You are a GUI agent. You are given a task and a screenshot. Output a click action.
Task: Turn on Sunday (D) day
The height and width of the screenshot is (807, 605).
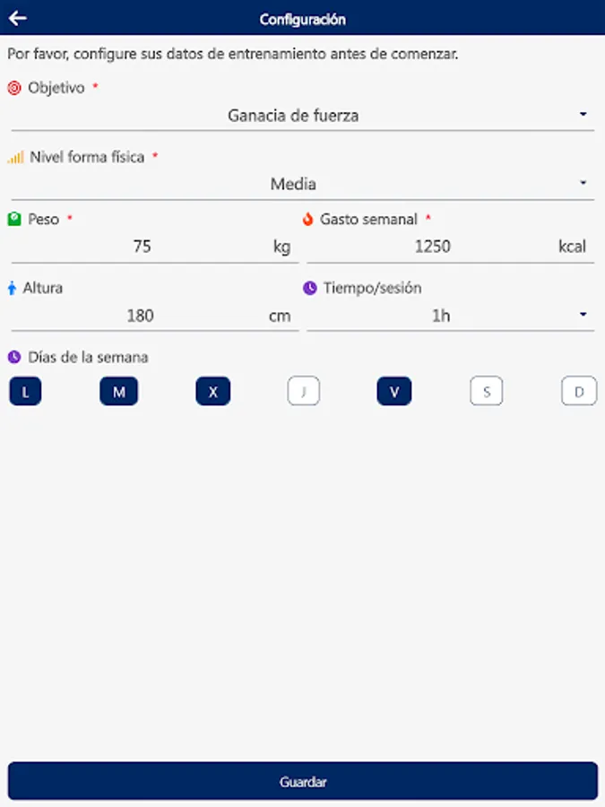coord(579,392)
